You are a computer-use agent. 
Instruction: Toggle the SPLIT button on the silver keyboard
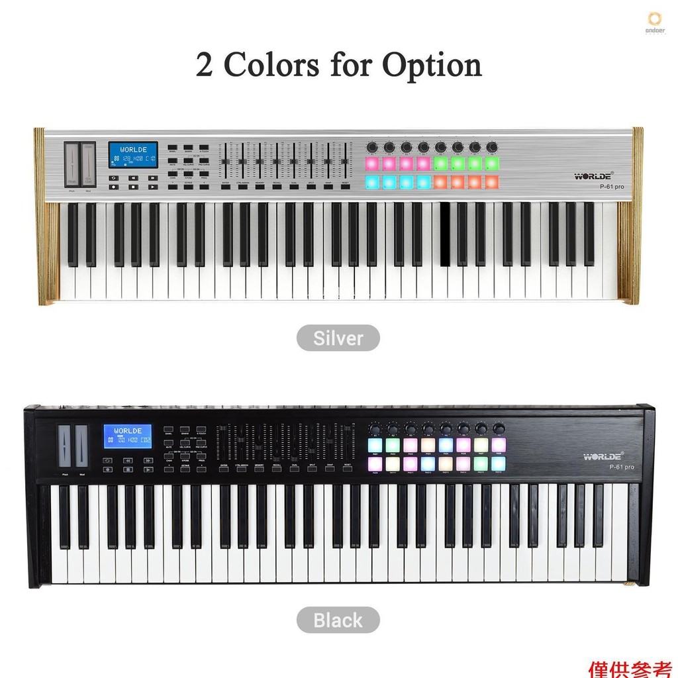tap(311, 187)
